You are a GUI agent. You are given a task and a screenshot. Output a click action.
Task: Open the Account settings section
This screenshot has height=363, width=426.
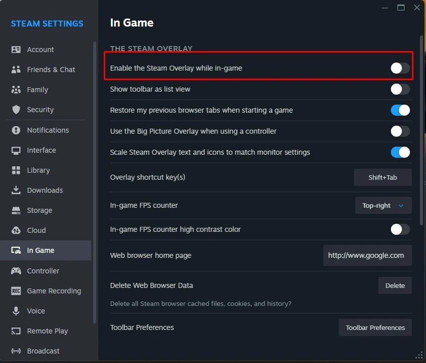coord(46,50)
